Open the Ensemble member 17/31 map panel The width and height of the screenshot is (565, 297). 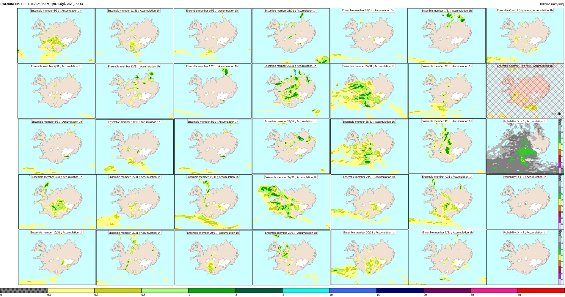click(213, 91)
